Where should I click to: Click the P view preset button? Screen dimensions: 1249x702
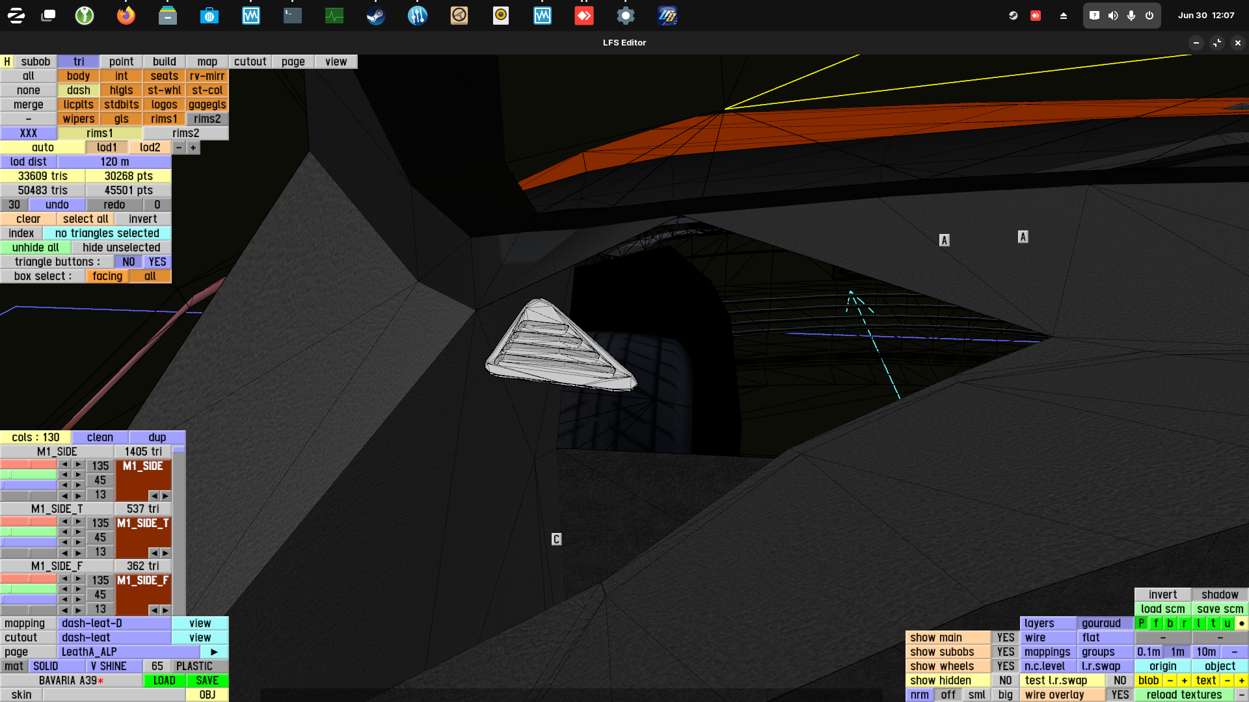[1141, 623]
